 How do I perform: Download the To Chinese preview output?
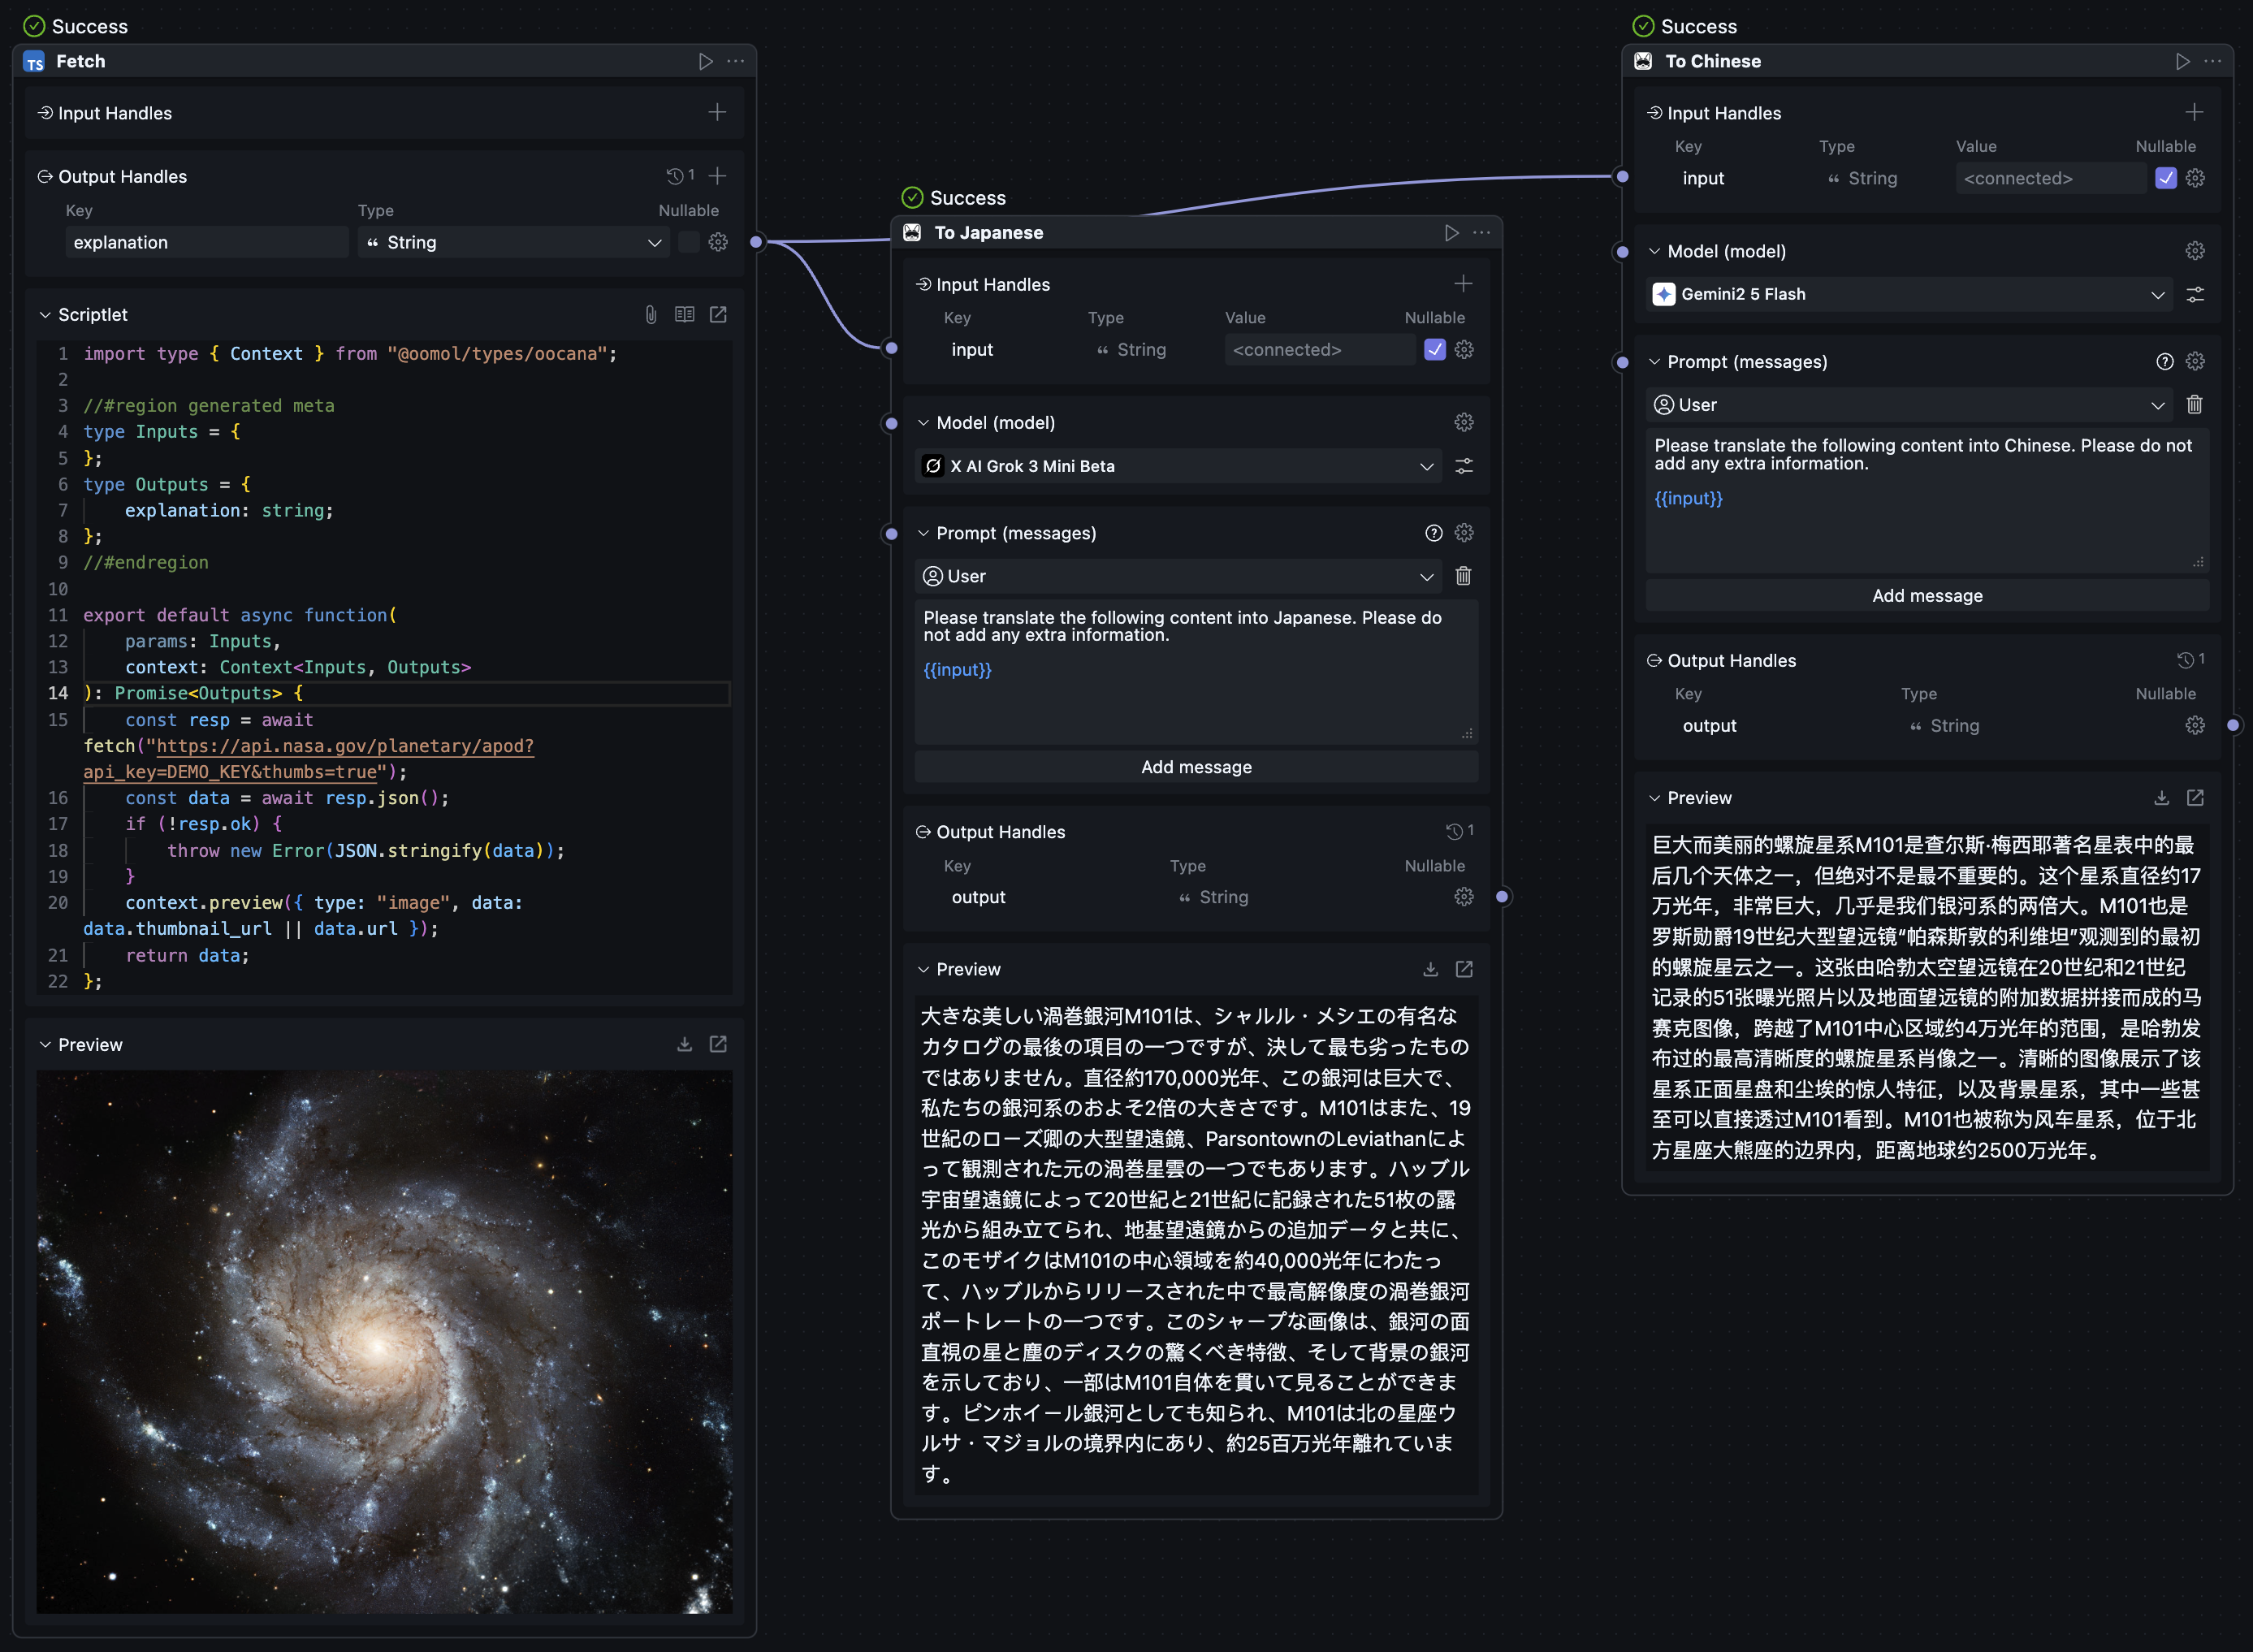pyautogui.click(x=2161, y=797)
